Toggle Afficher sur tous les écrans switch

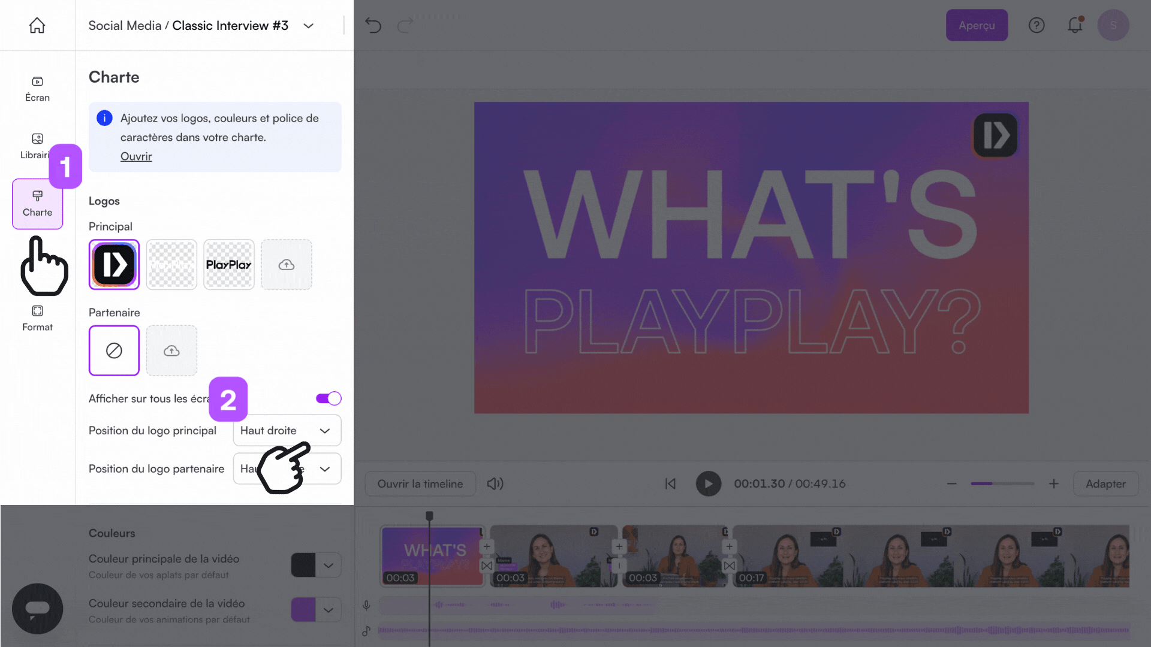[329, 398]
